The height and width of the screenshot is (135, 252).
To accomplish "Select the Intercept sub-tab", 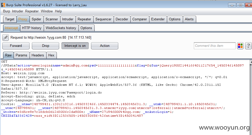I will click(x=11, y=28).
